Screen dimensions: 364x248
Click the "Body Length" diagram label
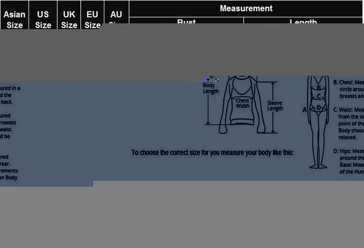click(x=211, y=88)
